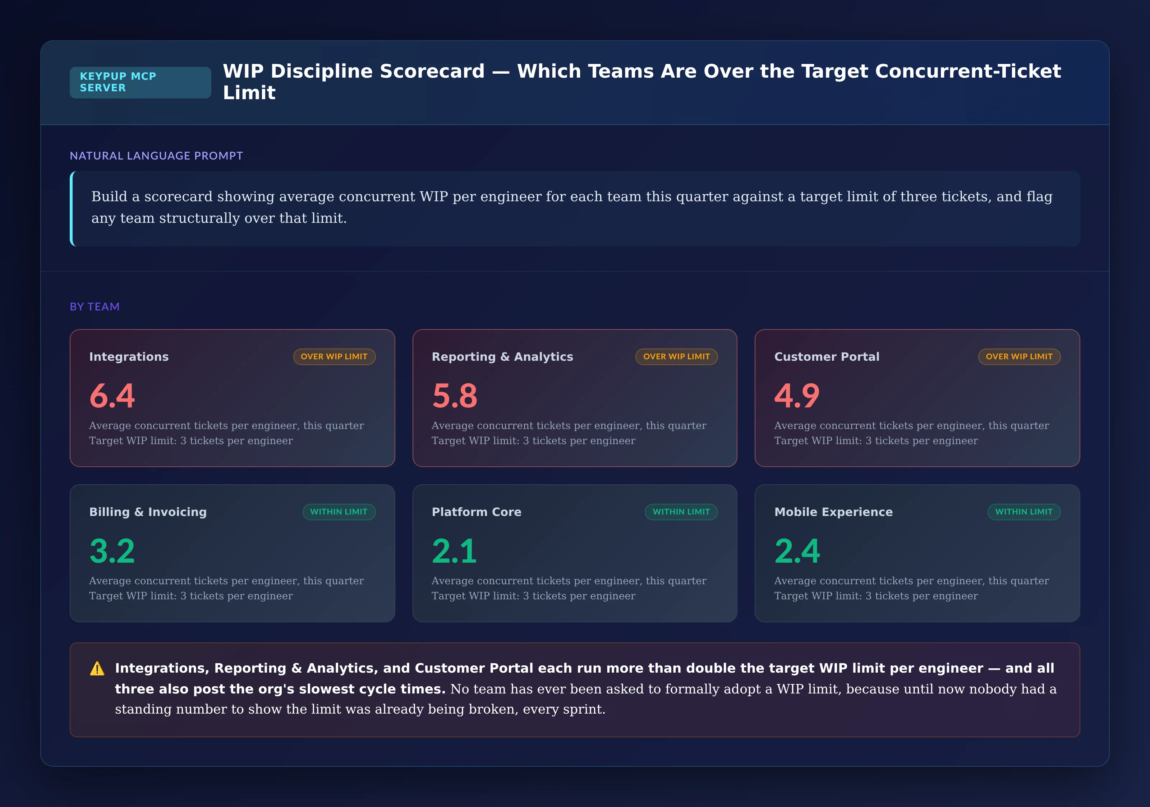Click the OVER WIP LIMIT badge on Integrations
1150x807 pixels.
pyautogui.click(x=334, y=356)
